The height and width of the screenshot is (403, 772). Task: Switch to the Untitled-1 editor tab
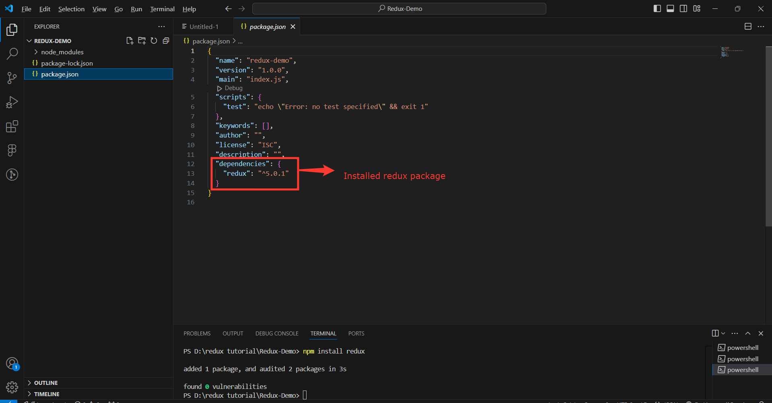[204, 27]
